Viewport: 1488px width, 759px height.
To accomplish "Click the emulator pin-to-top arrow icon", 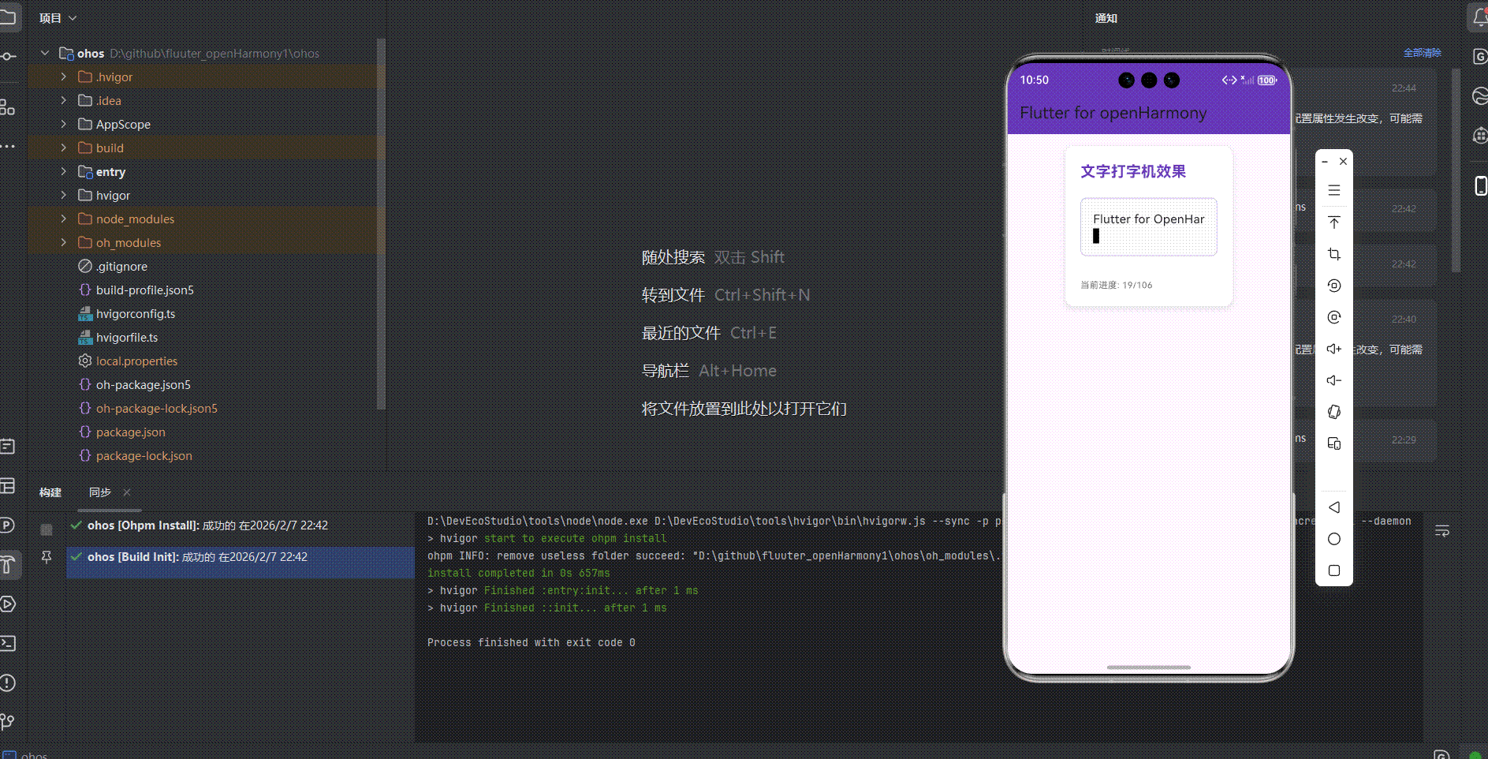I will (1333, 222).
